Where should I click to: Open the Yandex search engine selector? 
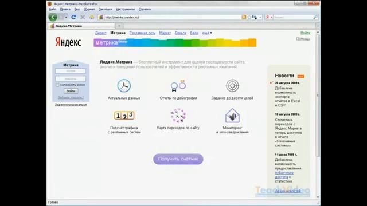[x=269, y=17]
